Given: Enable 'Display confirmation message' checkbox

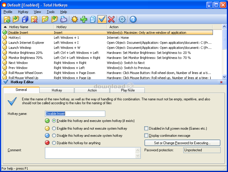Looking at the screenshot, I should (x=146, y=136).
